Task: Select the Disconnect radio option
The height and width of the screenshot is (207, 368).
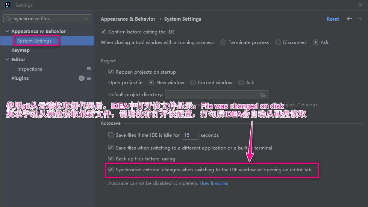Action: (278, 42)
